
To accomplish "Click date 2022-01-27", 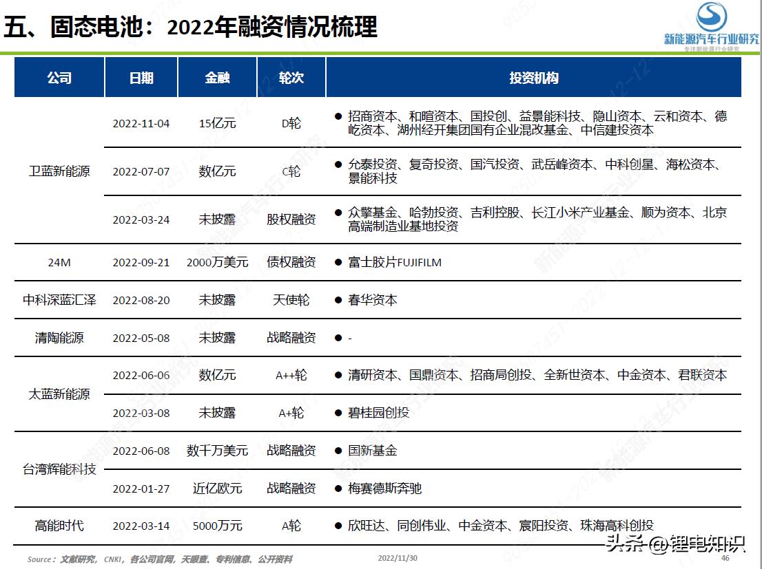I will click(141, 489).
